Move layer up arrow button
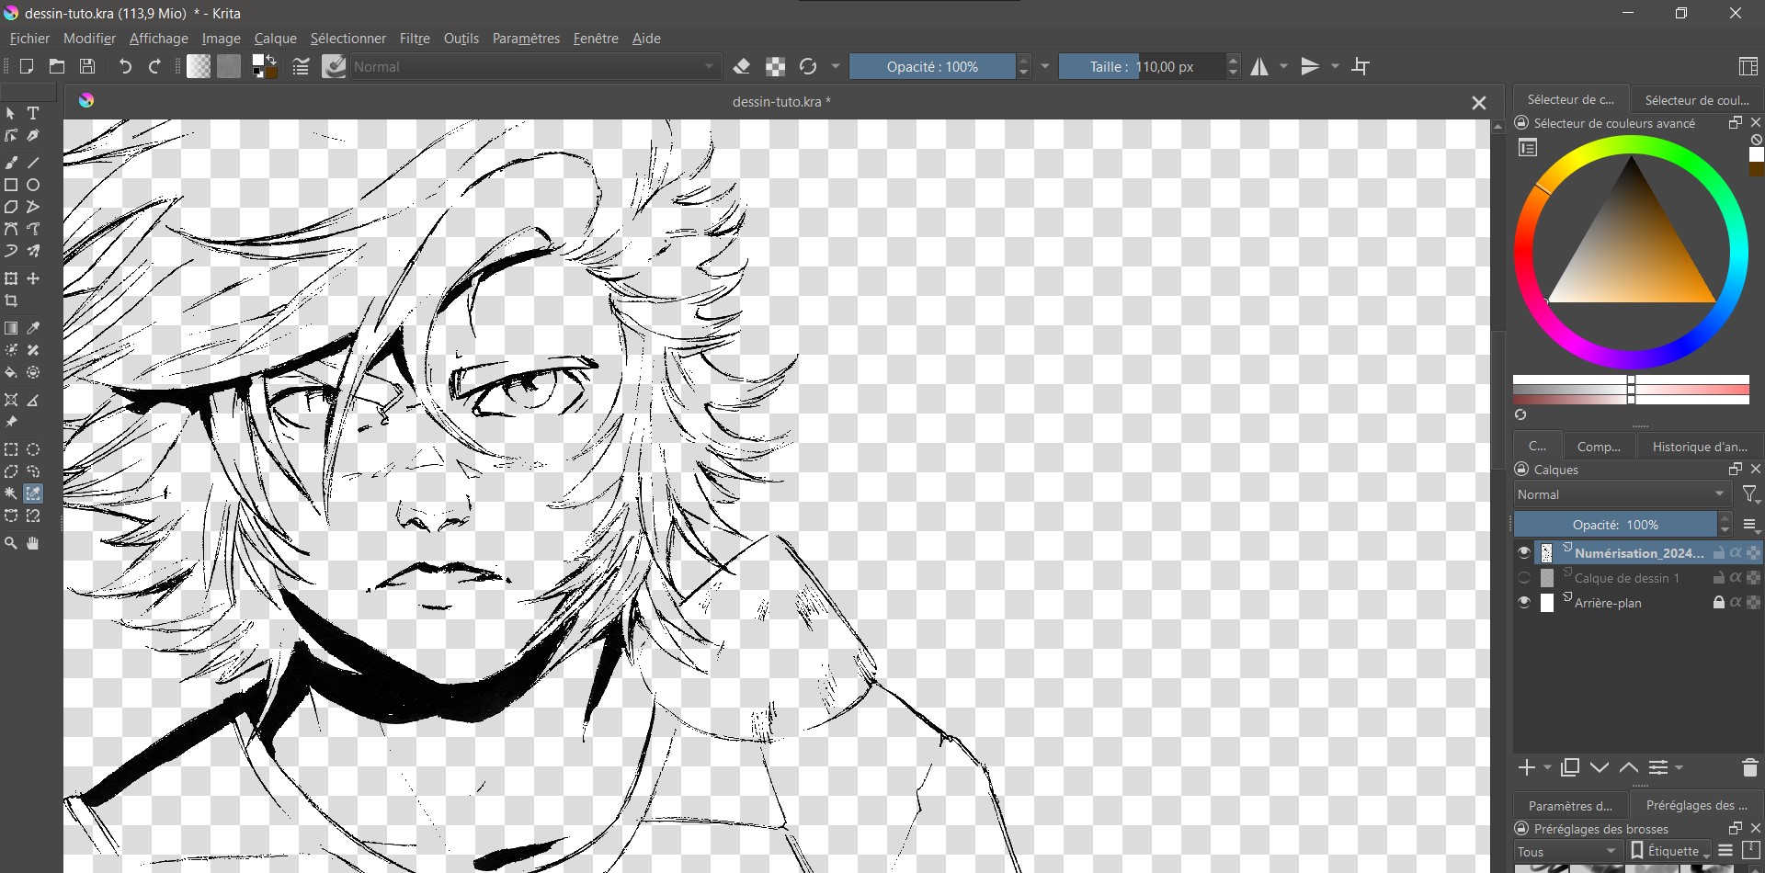Screen dimensions: 1765x873 coord(1629,767)
